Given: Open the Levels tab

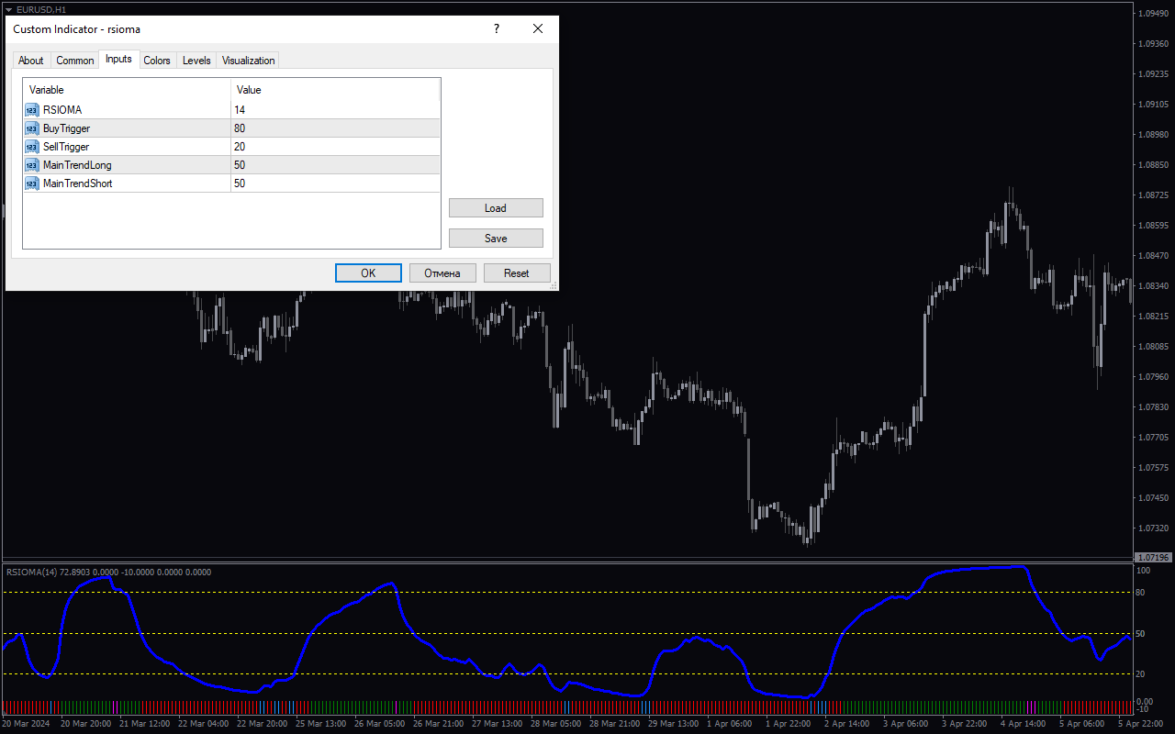Looking at the screenshot, I should pos(196,61).
